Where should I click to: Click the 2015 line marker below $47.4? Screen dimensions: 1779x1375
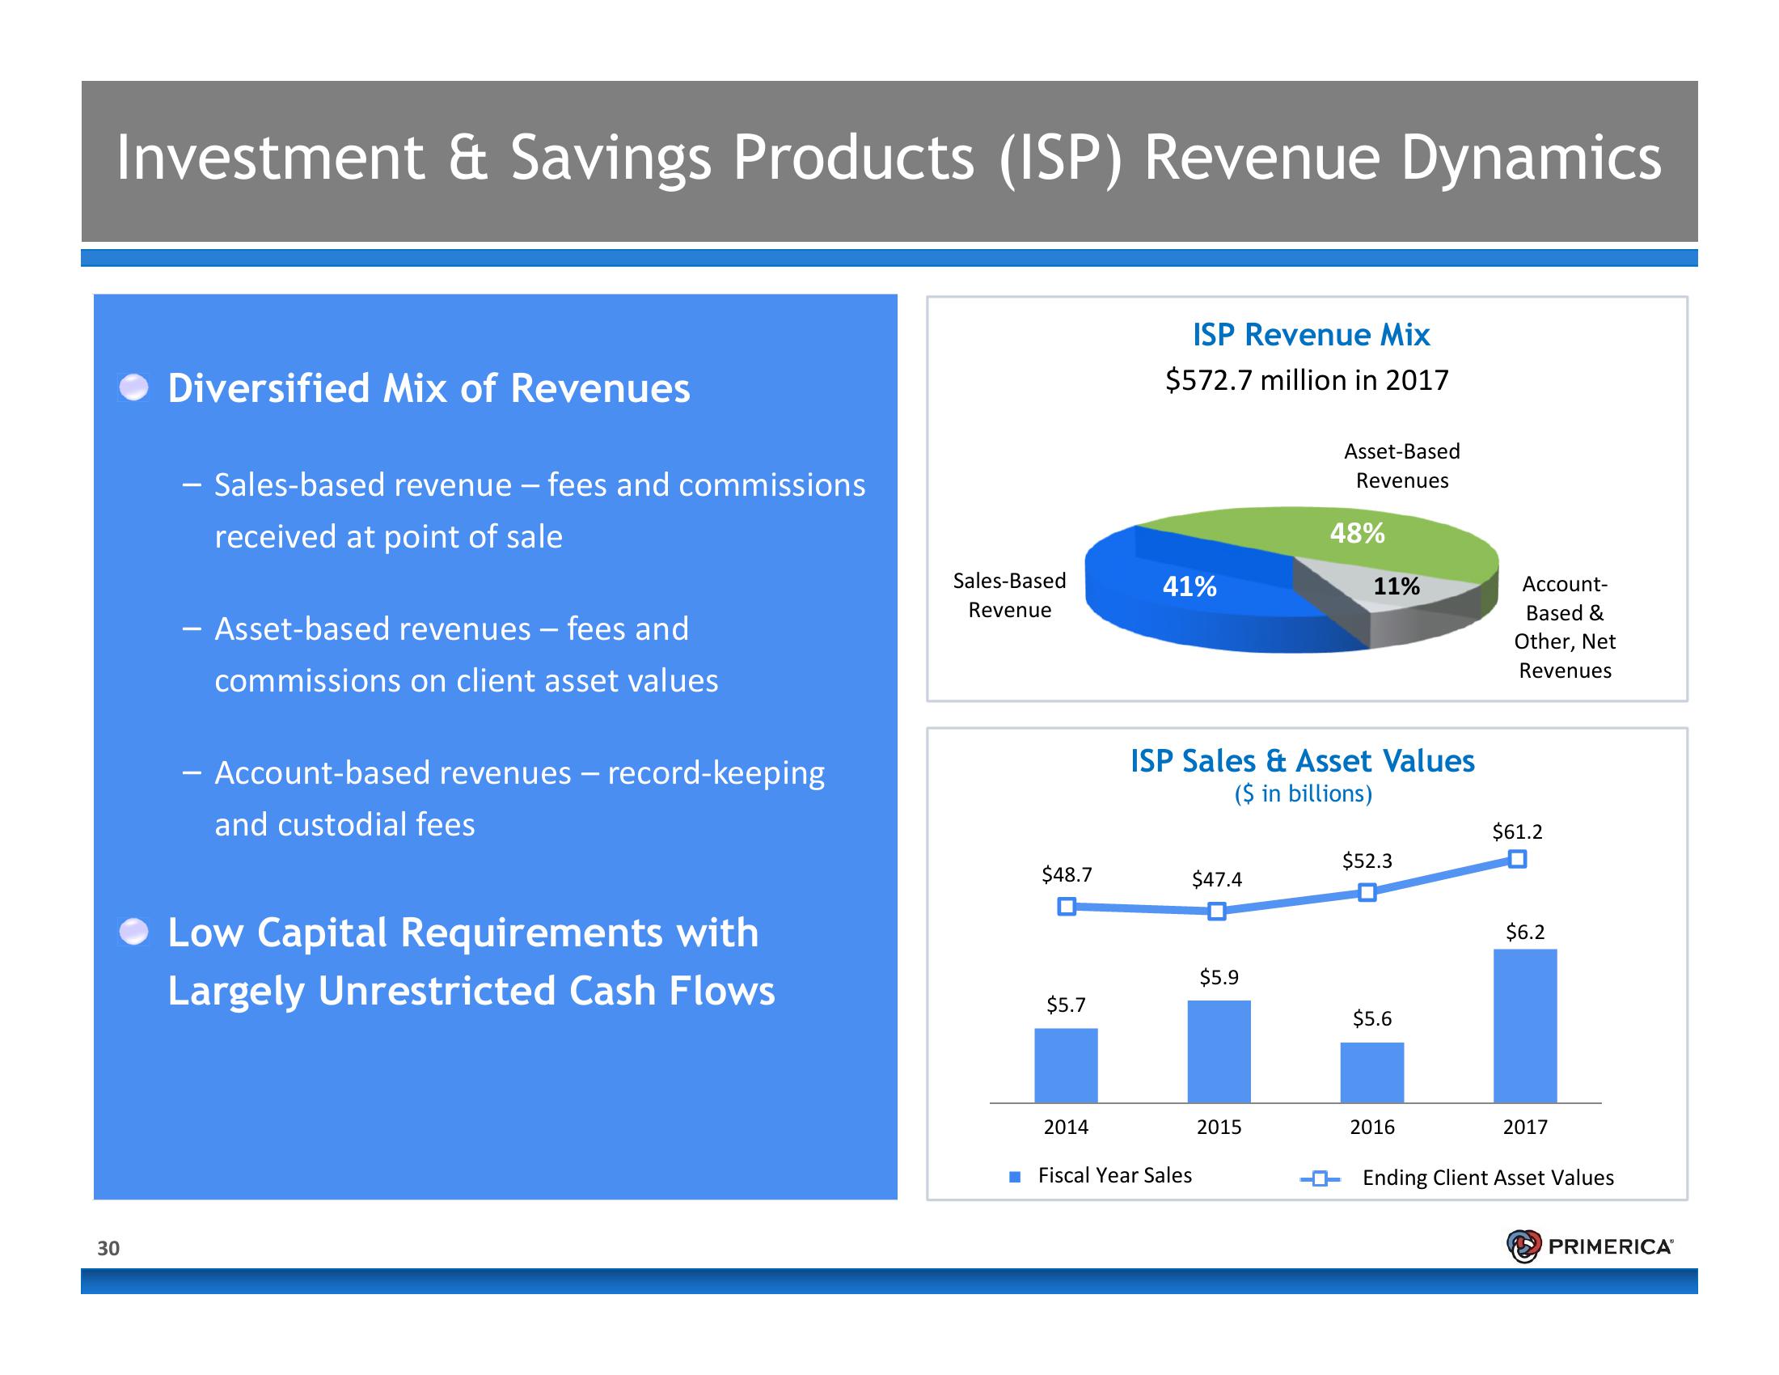tap(1217, 911)
